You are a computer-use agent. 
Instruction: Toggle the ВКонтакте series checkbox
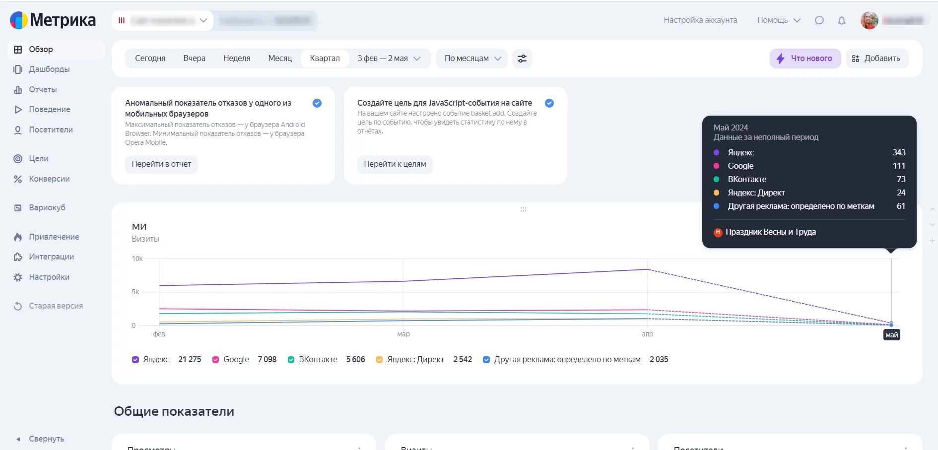291,360
